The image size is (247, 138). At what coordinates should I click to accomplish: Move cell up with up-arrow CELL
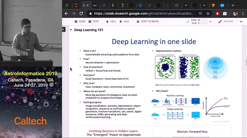pos(111,22)
